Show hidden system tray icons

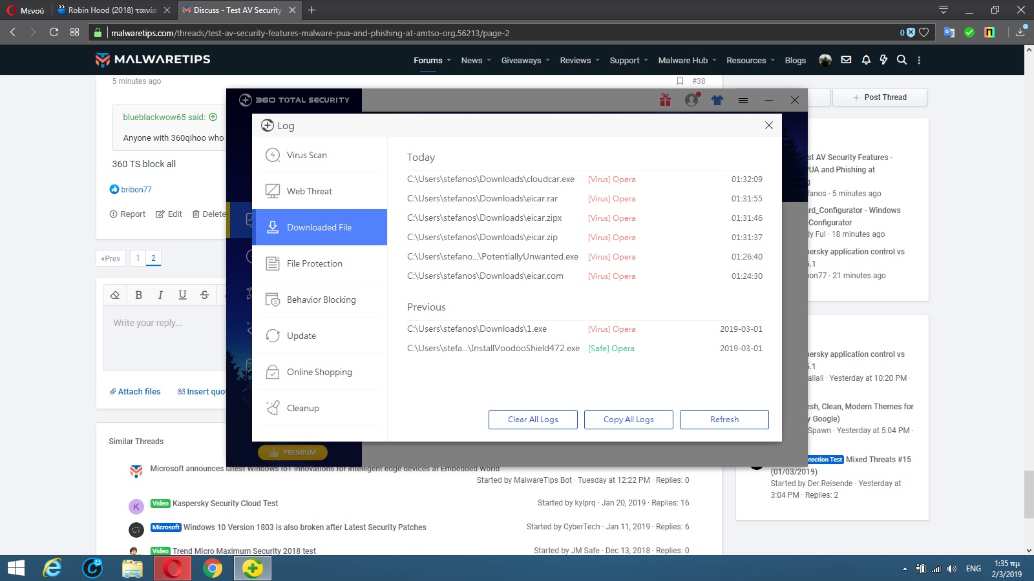click(x=905, y=569)
